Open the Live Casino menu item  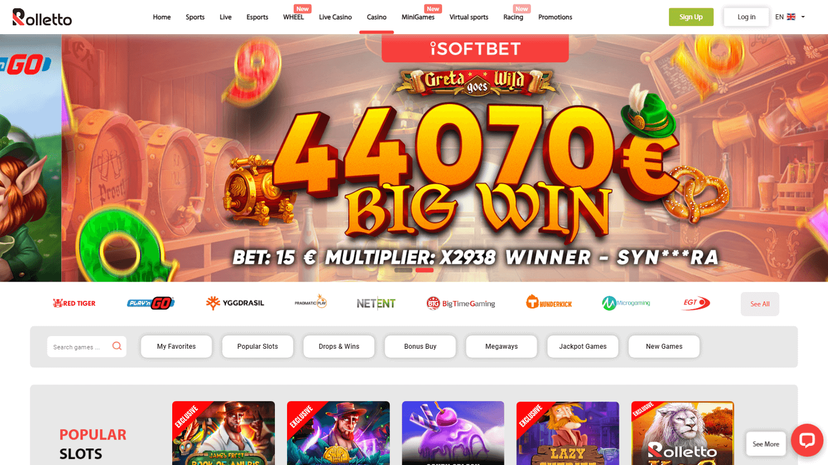(x=335, y=17)
